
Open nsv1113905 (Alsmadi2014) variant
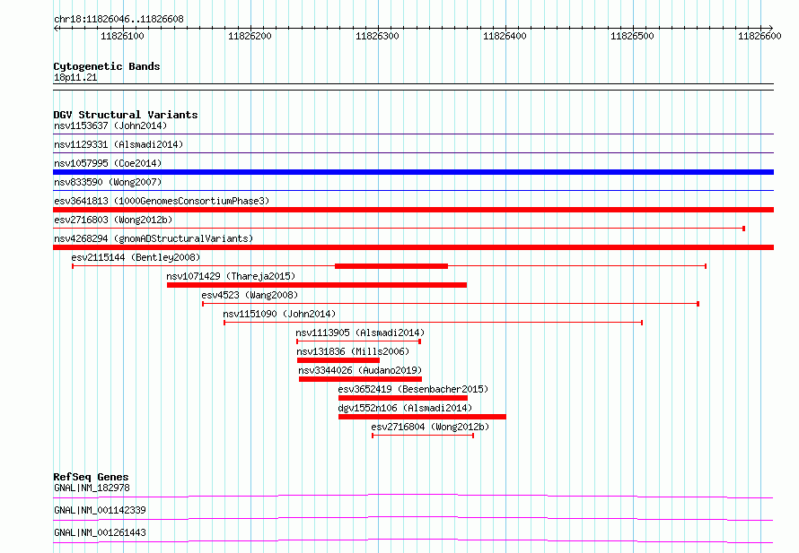pos(360,333)
